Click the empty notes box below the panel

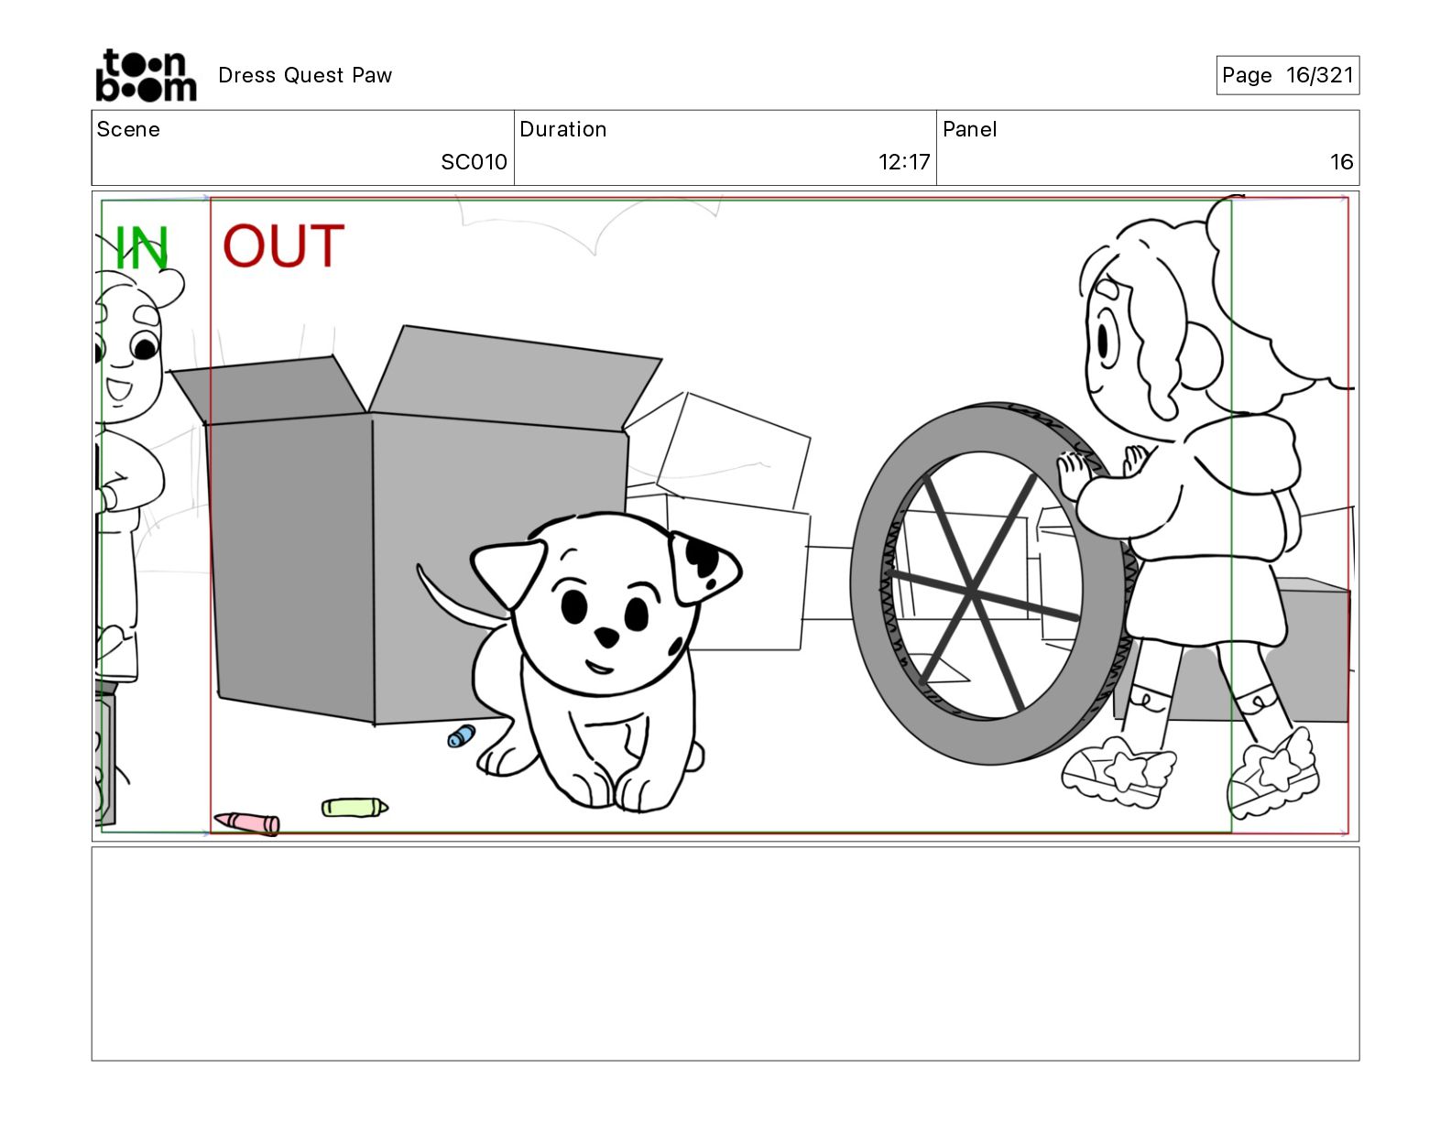pos(725,953)
